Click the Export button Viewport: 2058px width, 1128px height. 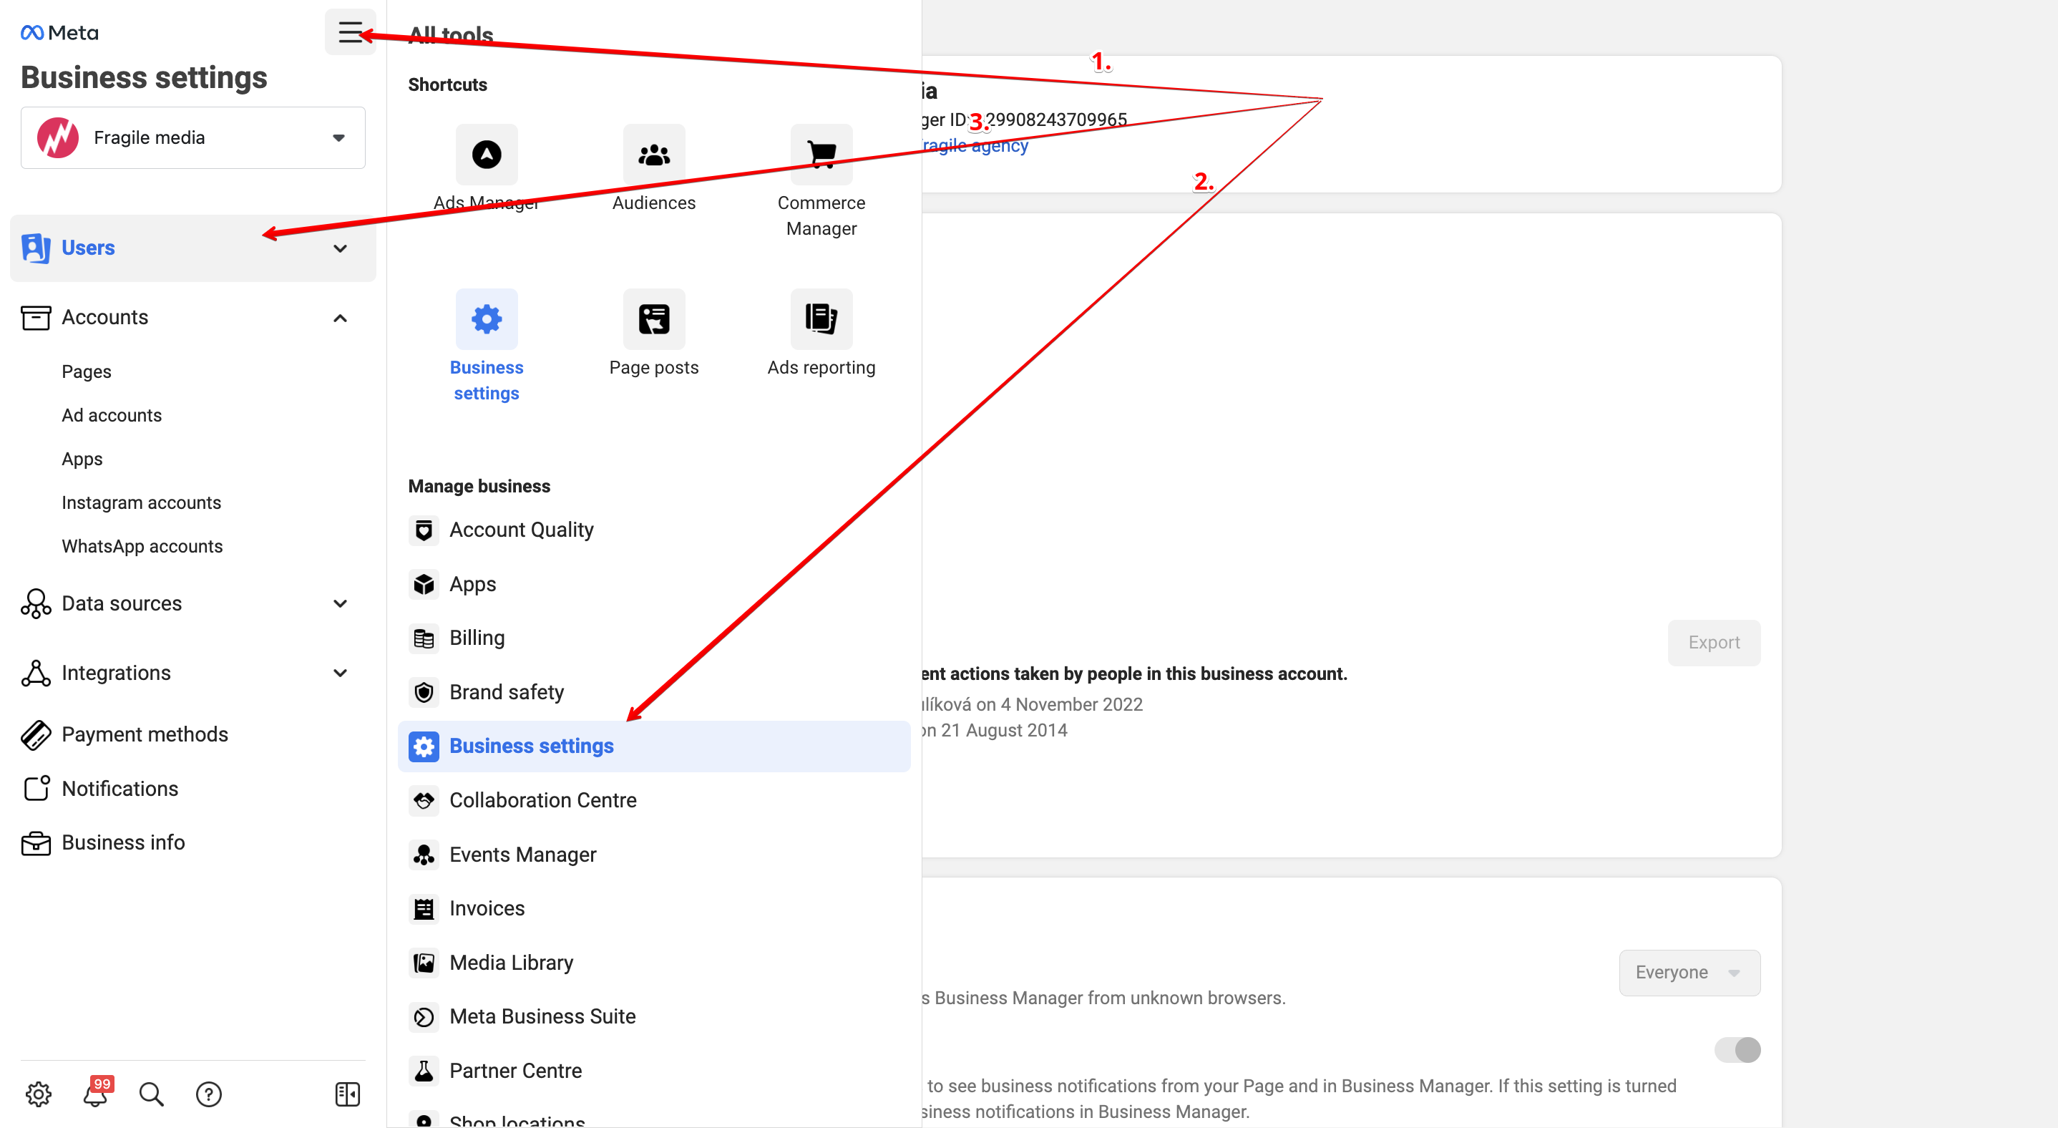[1713, 642]
